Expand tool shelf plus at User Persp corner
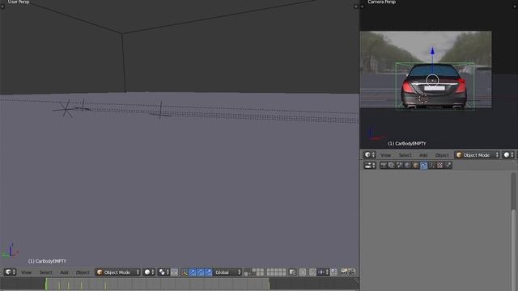Viewport: 518px width, 291px height. coord(2,6)
